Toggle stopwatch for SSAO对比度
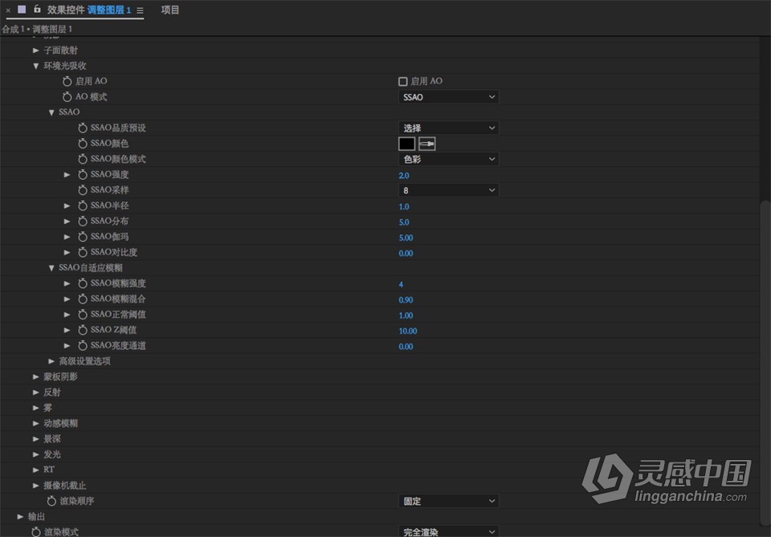 click(83, 253)
